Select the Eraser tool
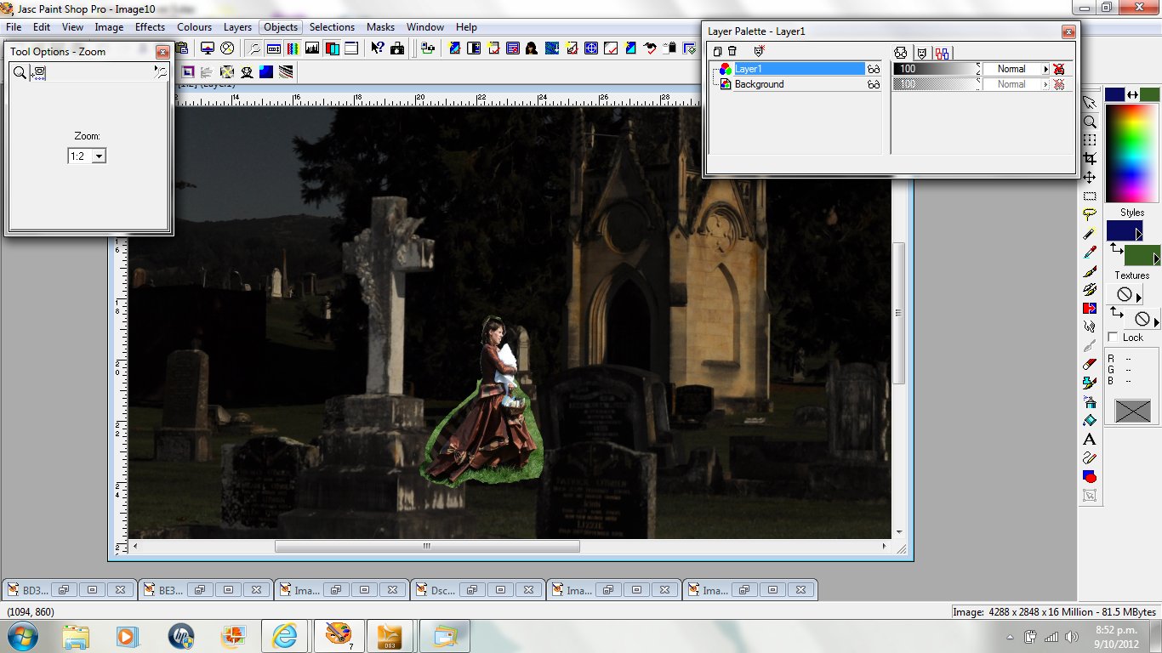This screenshot has height=653, width=1162. tap(1090, 365)
